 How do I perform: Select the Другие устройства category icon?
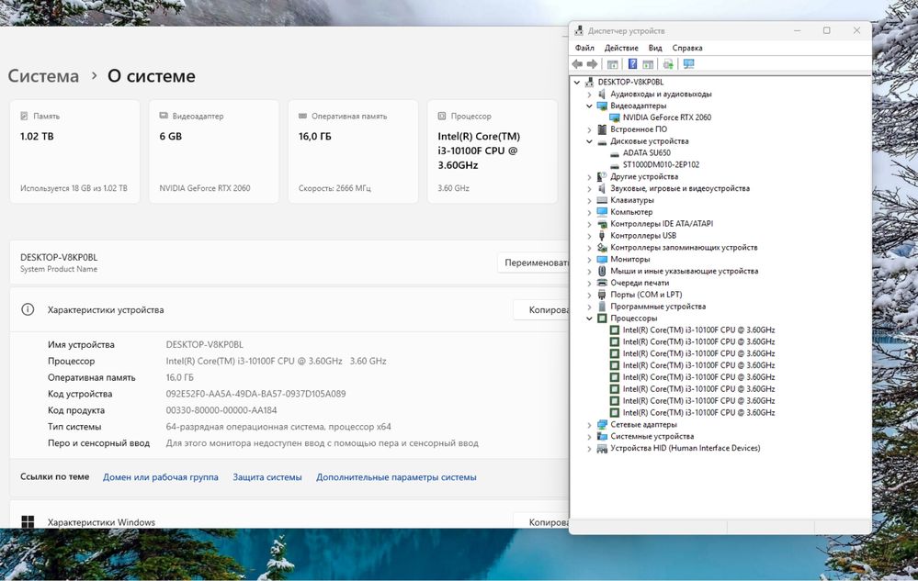point(602,176)
